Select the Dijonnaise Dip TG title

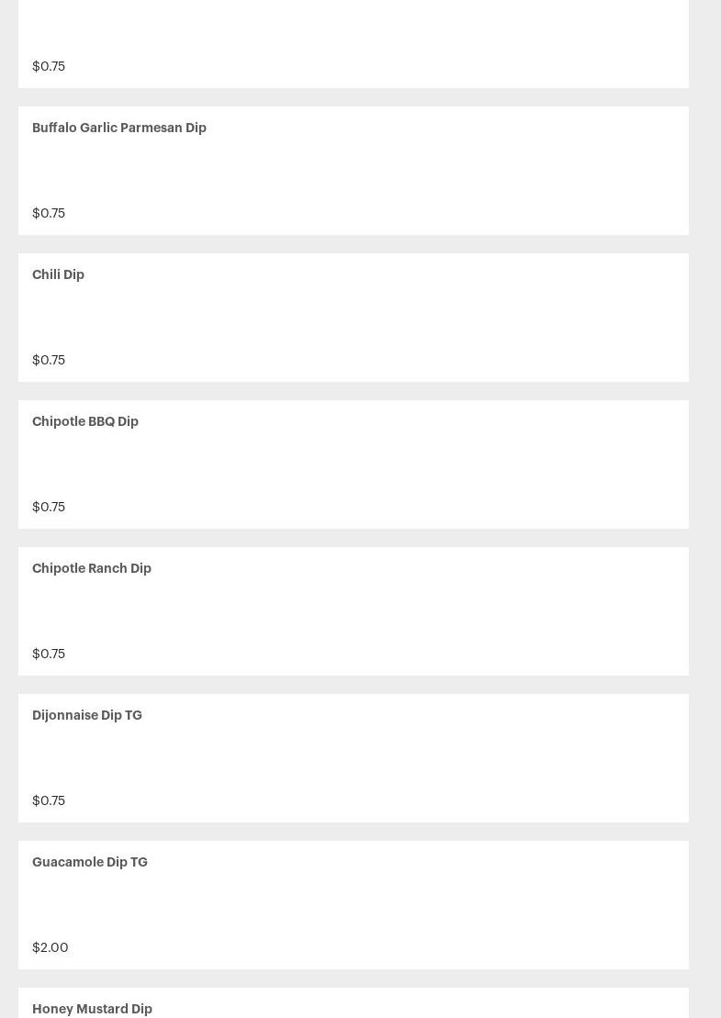87,715
